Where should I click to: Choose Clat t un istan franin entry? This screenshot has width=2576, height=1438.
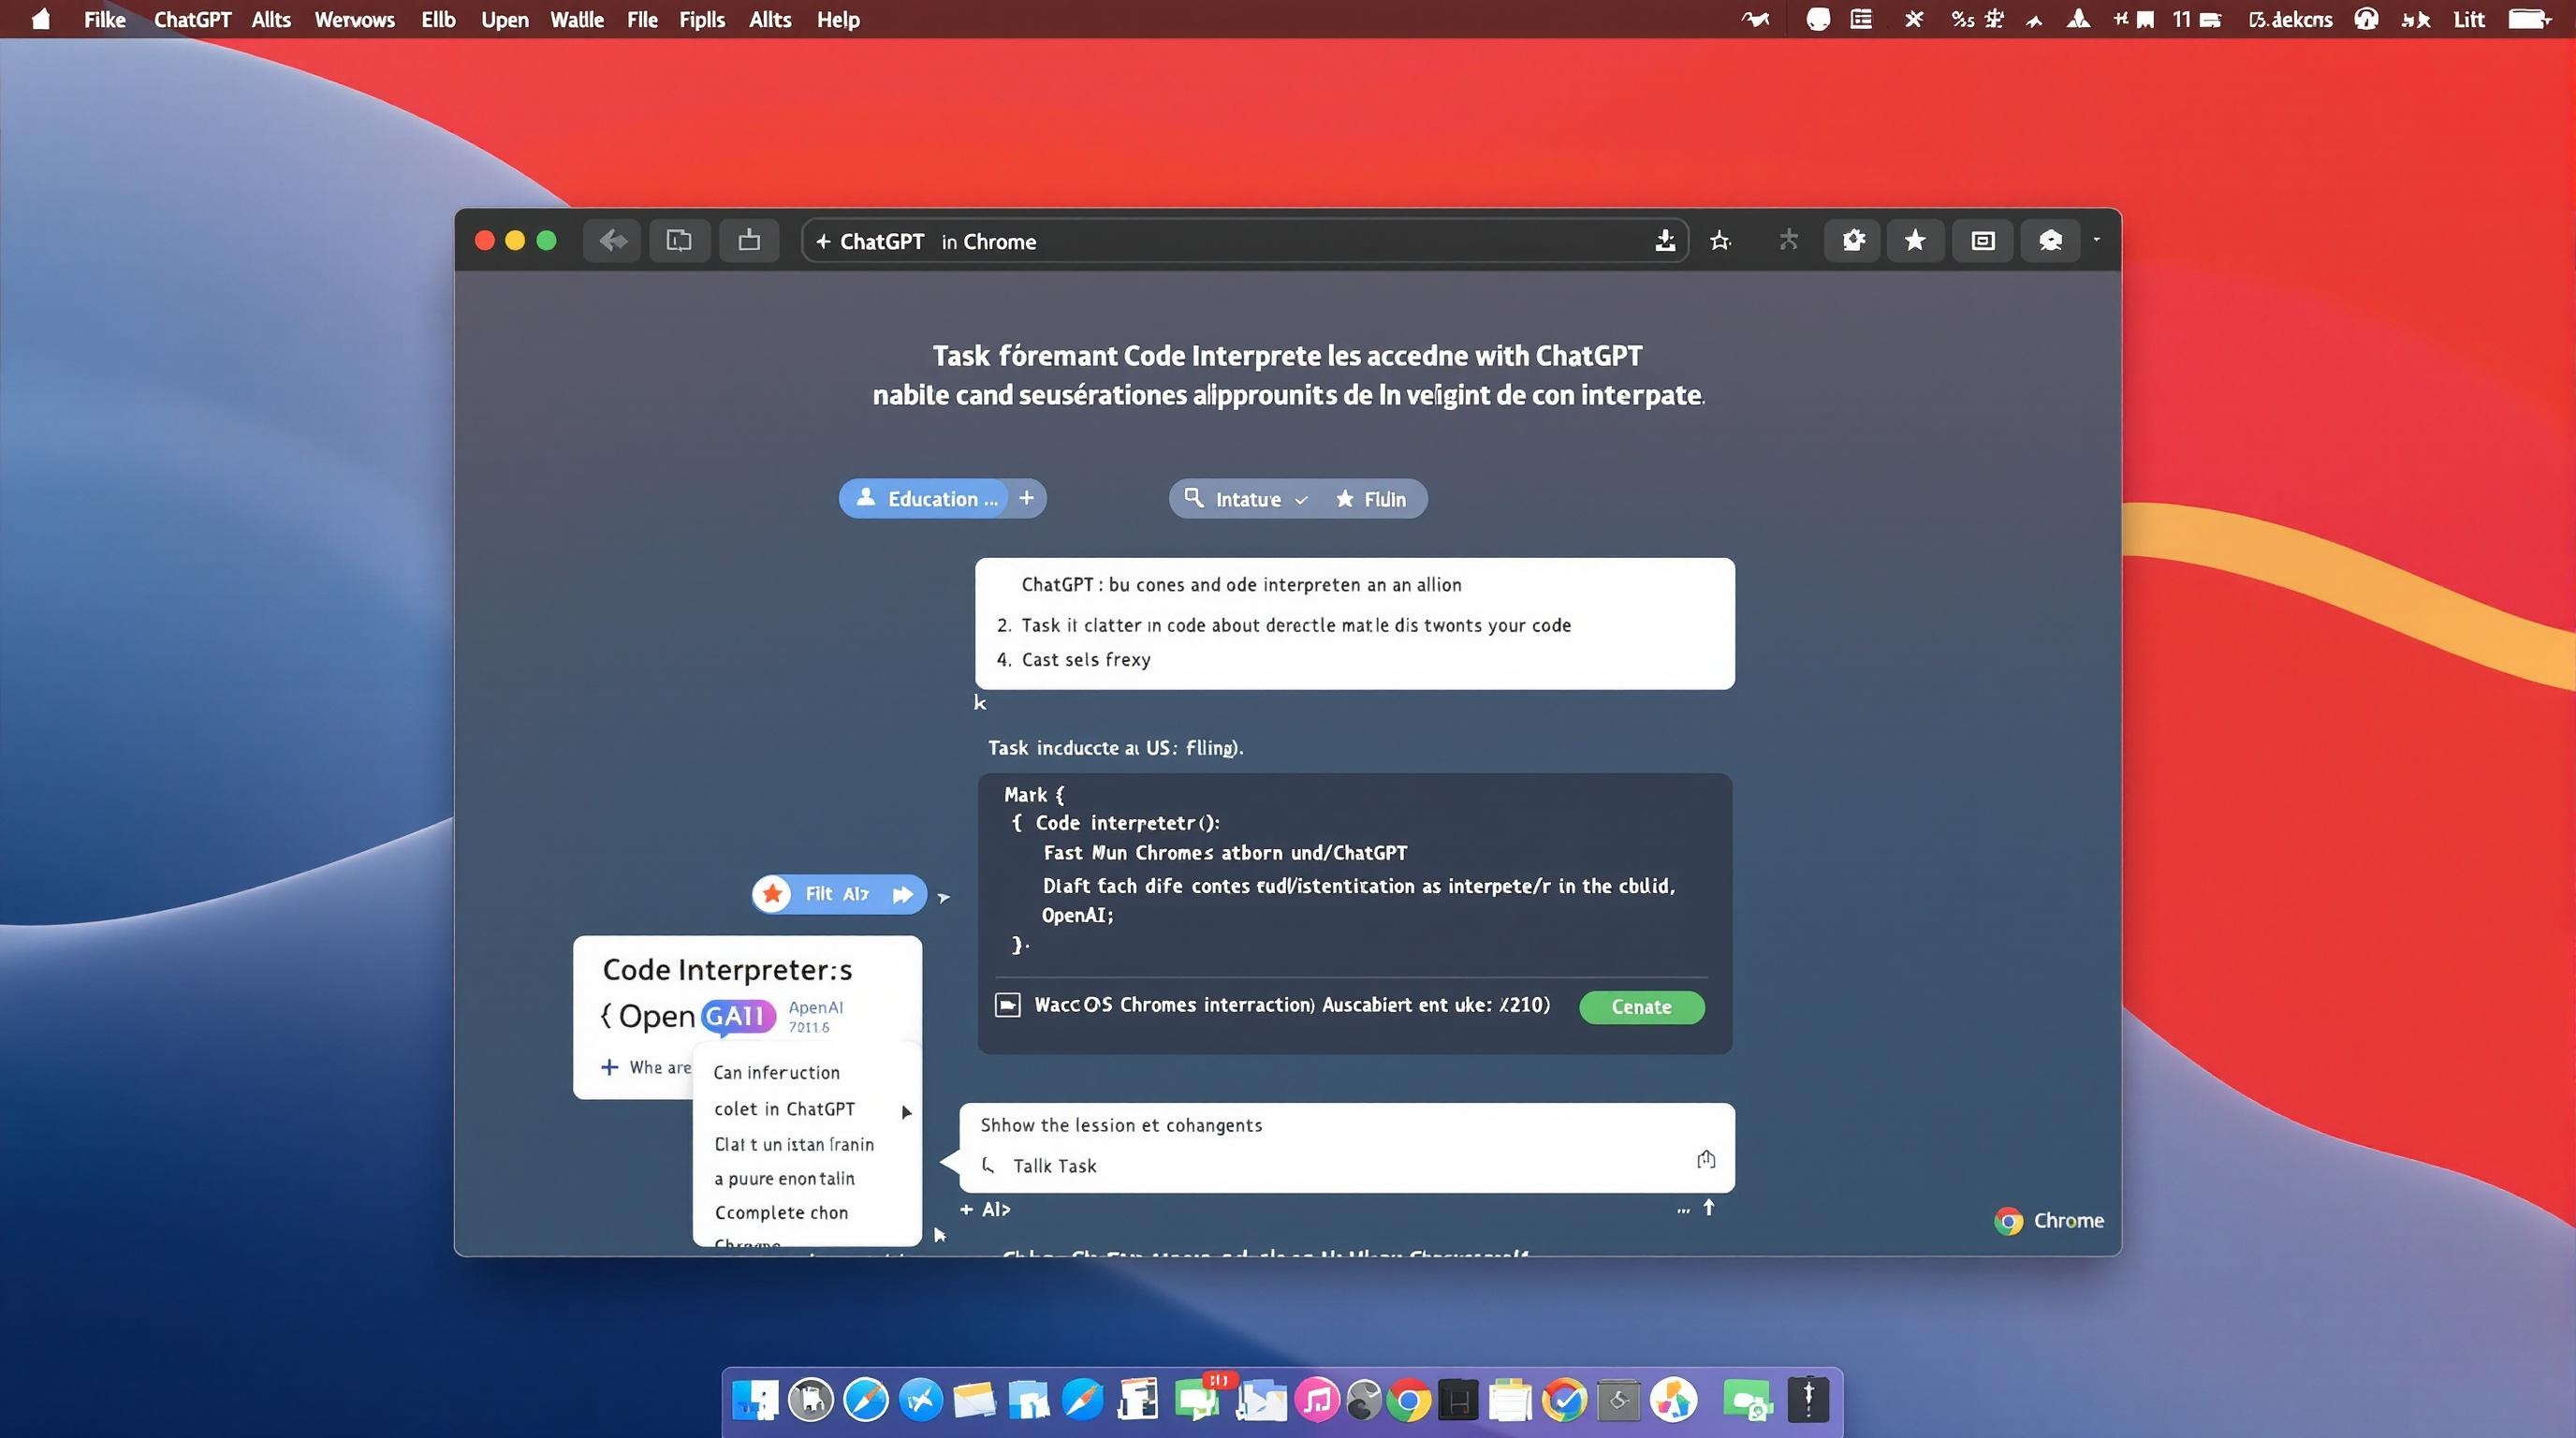(x=794, y=1144)
